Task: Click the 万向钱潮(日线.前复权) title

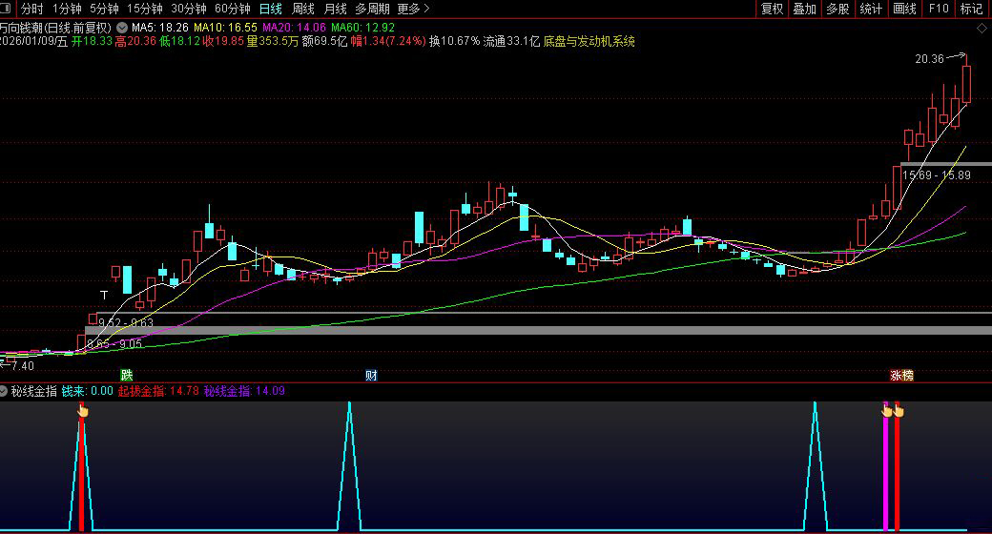Action: coord(55,28)
